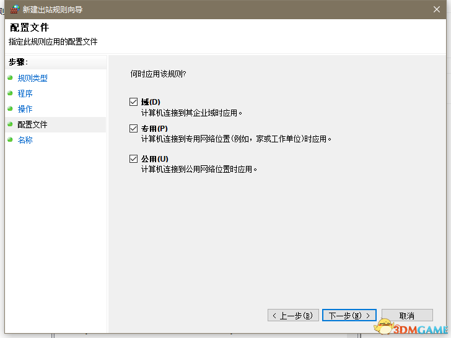Click the green bullet beside 配置文件
The image size is (451, 338).
point(11,124)
